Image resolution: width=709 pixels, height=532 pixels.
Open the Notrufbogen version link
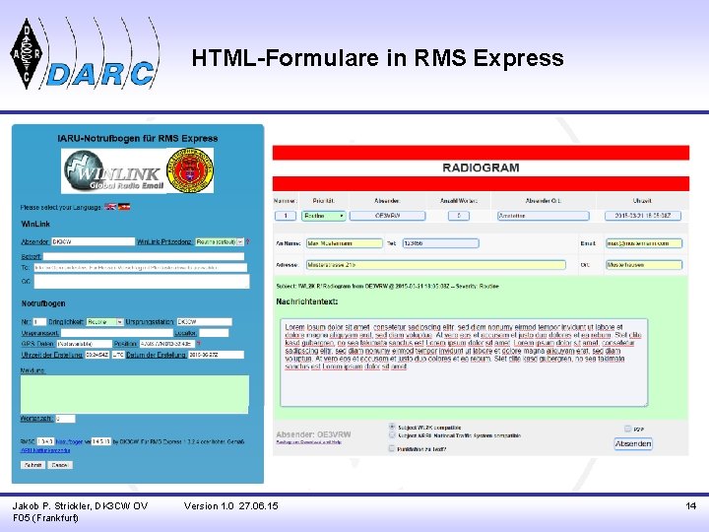click(69, 441)
